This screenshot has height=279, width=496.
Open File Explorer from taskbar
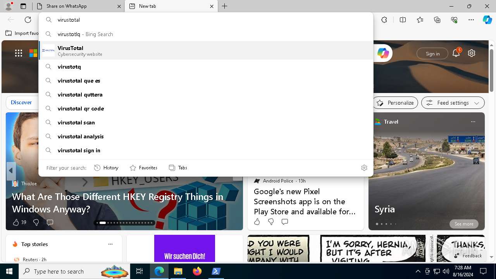[x=178, y=271]
